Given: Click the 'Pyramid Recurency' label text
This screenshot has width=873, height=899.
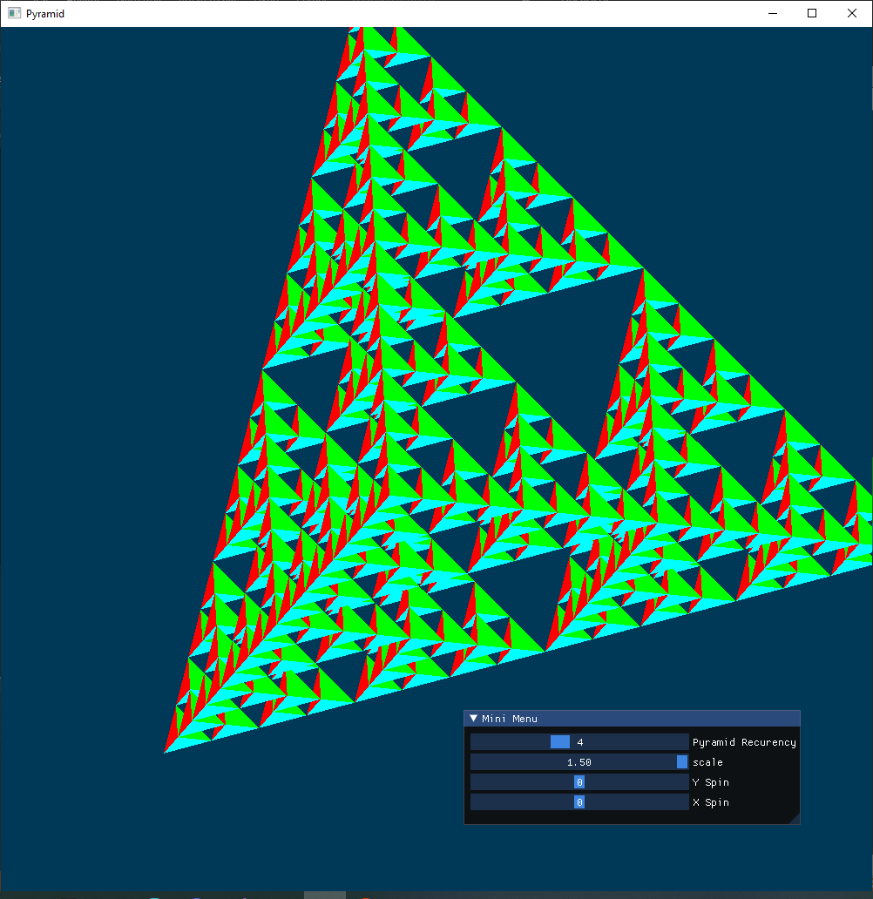Looking at the screenshot, I should click(x=744, y=741).
